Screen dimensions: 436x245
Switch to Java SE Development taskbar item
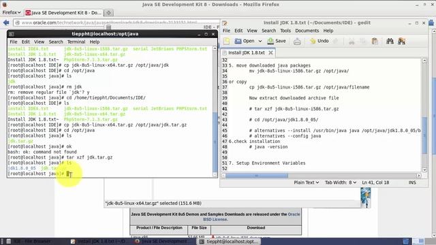point(162,242)
